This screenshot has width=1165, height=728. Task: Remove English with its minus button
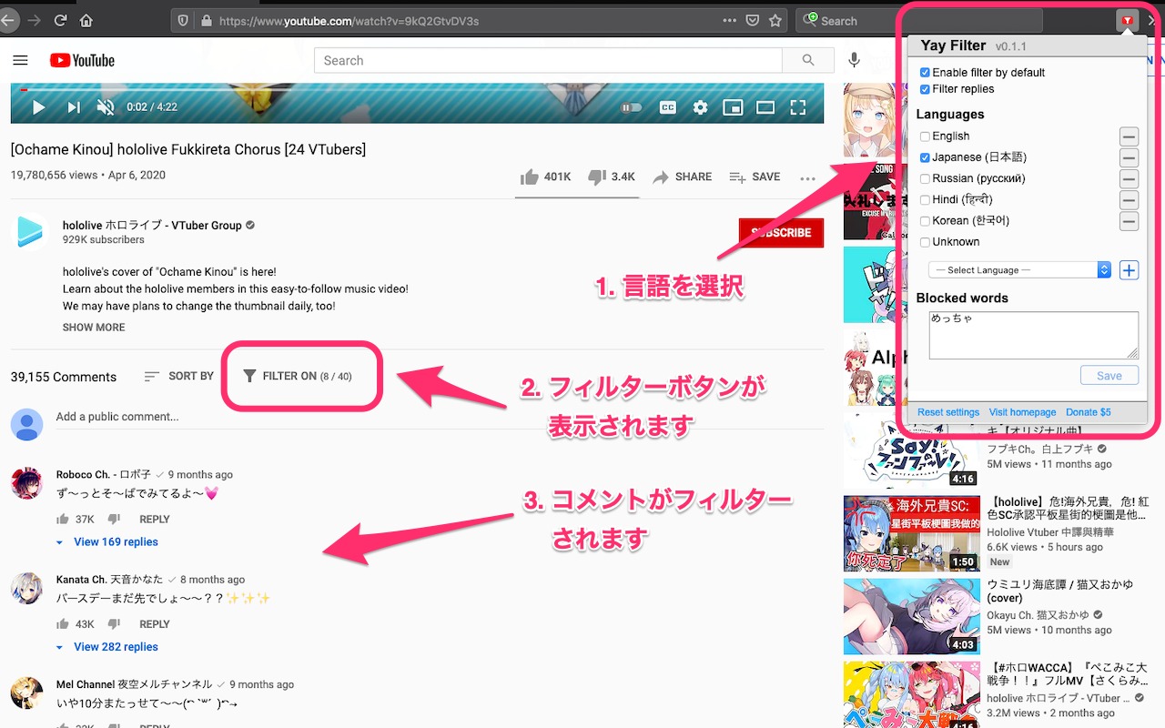point(1129,137)
